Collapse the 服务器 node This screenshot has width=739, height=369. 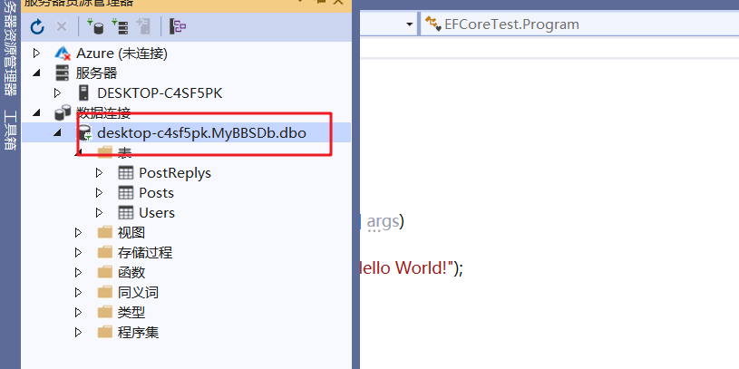pos(37,73)
